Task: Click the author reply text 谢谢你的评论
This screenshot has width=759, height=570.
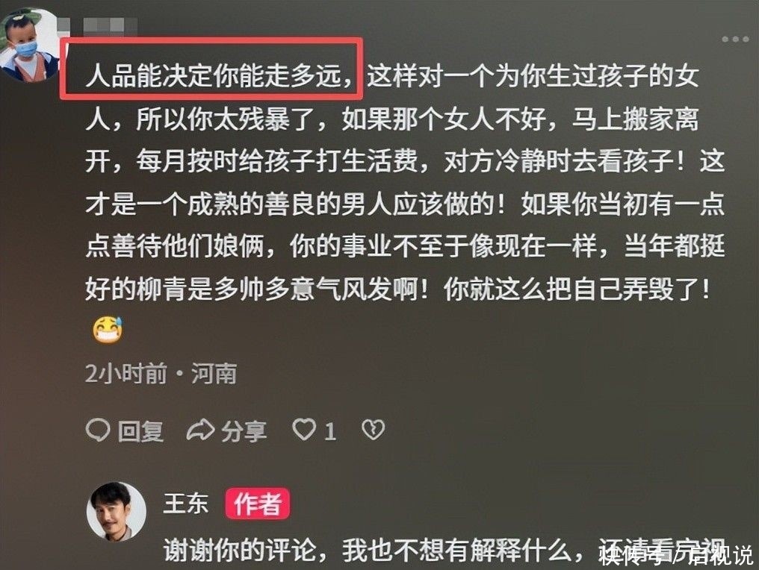Action: [x=240, y=550]
